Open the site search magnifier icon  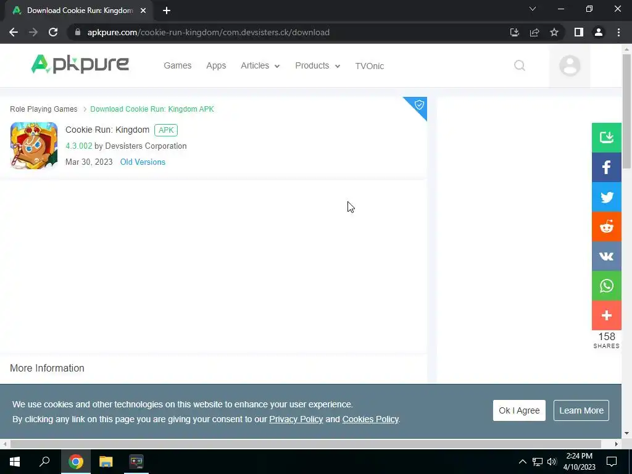click(520, 65)
